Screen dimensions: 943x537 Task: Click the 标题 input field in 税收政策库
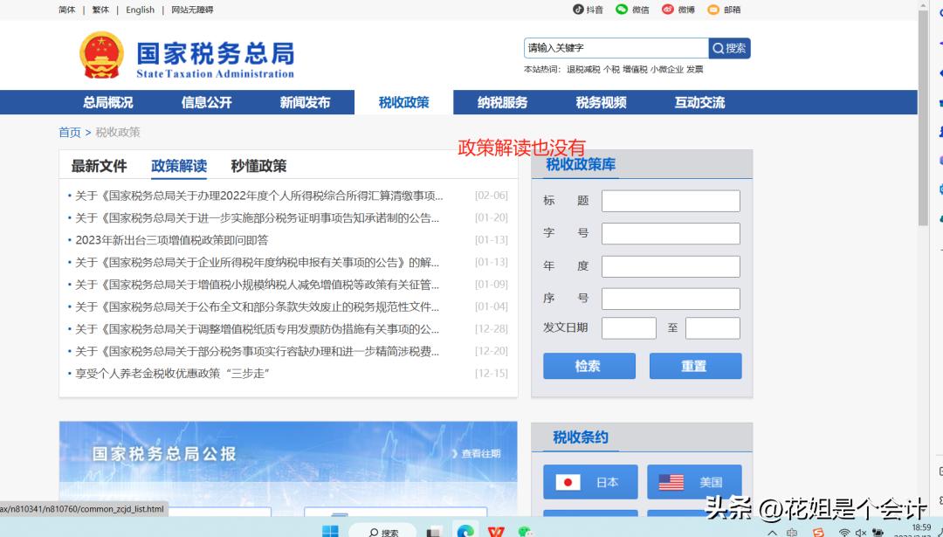click(670, 200)
